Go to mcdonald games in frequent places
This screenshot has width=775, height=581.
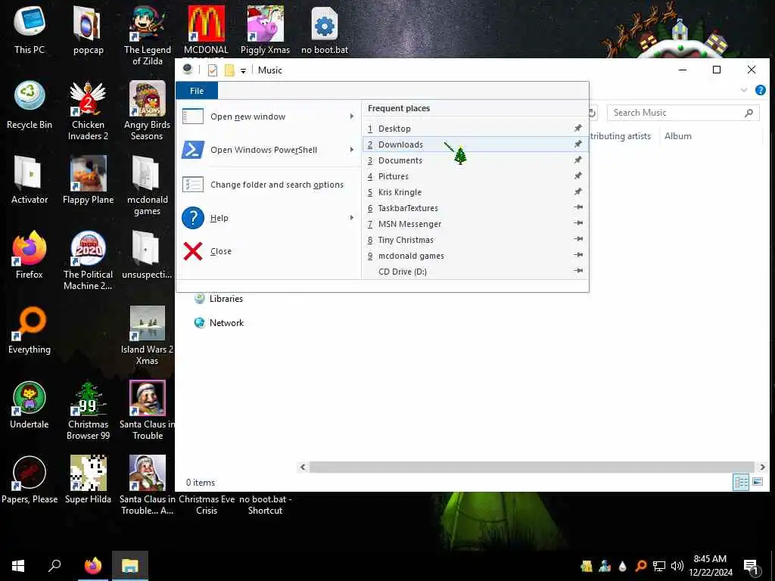pyautogui.click(x=475, y=256)
